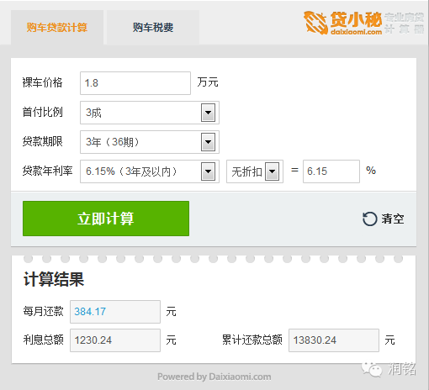Click the circular reset arrow icon
Screen dimensions: 429x390
369,219
